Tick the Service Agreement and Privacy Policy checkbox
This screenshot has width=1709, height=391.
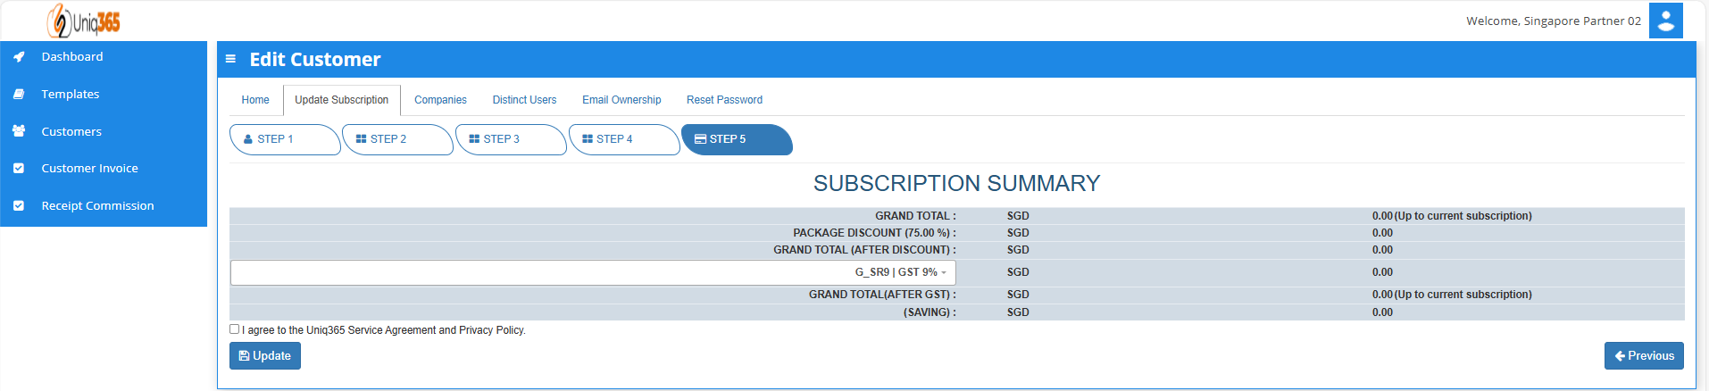tap(235, 329)
